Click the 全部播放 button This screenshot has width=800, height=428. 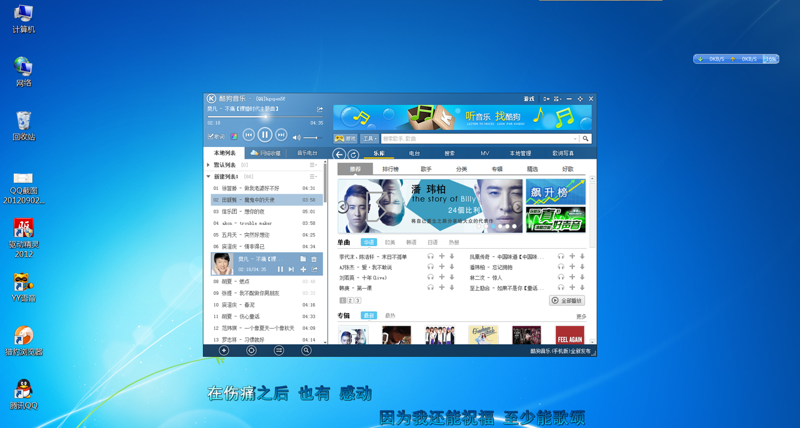pyautogui.click(x=567, y=301)
